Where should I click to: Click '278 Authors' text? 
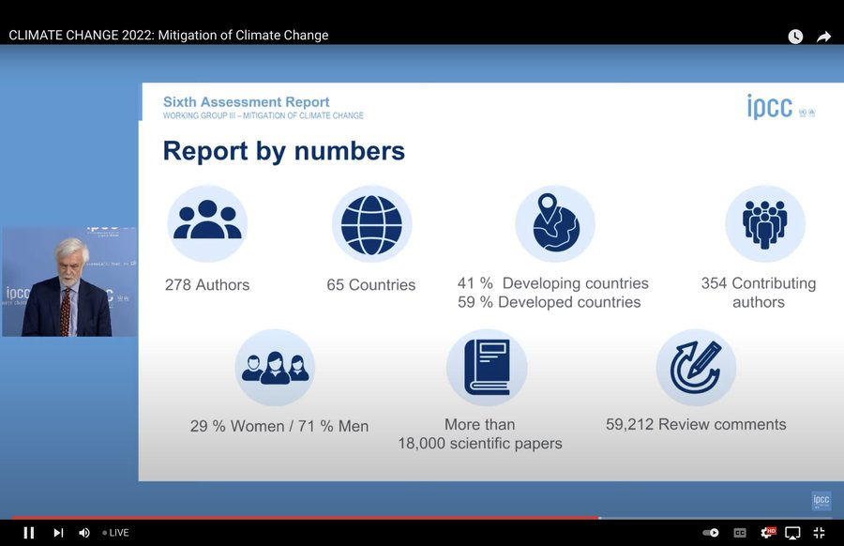pyautogui.click(x=207, y=284)
